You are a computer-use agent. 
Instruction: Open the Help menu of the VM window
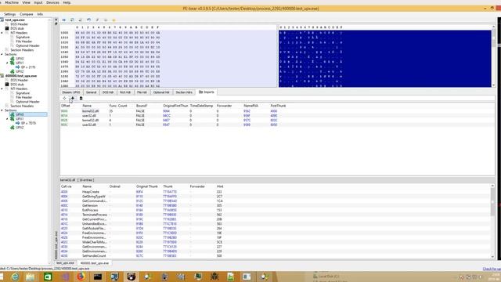click(67, 2)
